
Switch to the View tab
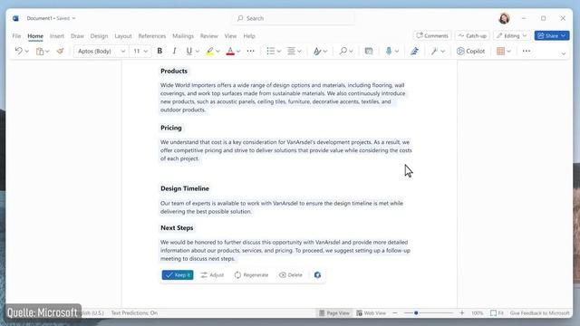tap(230, 36)
